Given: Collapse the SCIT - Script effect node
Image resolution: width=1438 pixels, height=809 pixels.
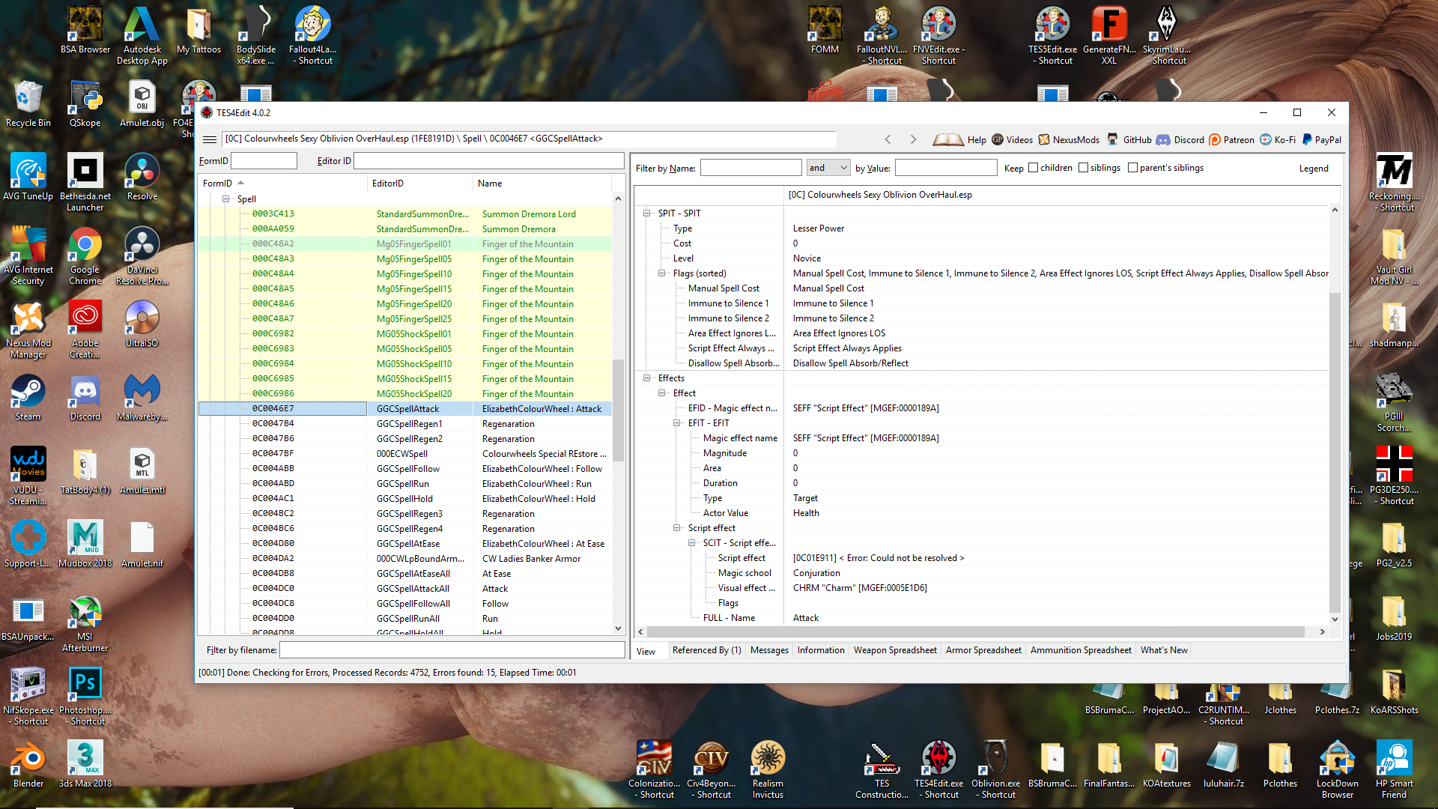Looking at the screenshot, I should [x=692, y=543].
